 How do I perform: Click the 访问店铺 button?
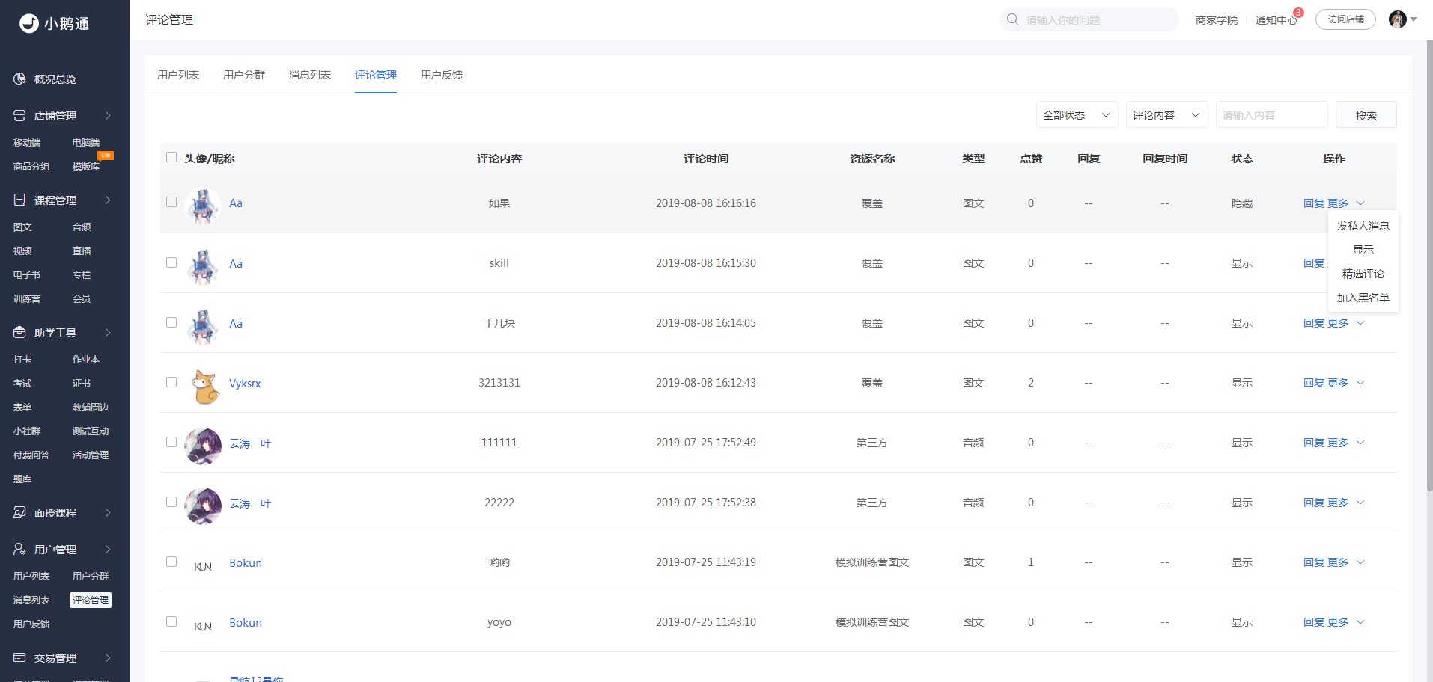click(1345, 19)
